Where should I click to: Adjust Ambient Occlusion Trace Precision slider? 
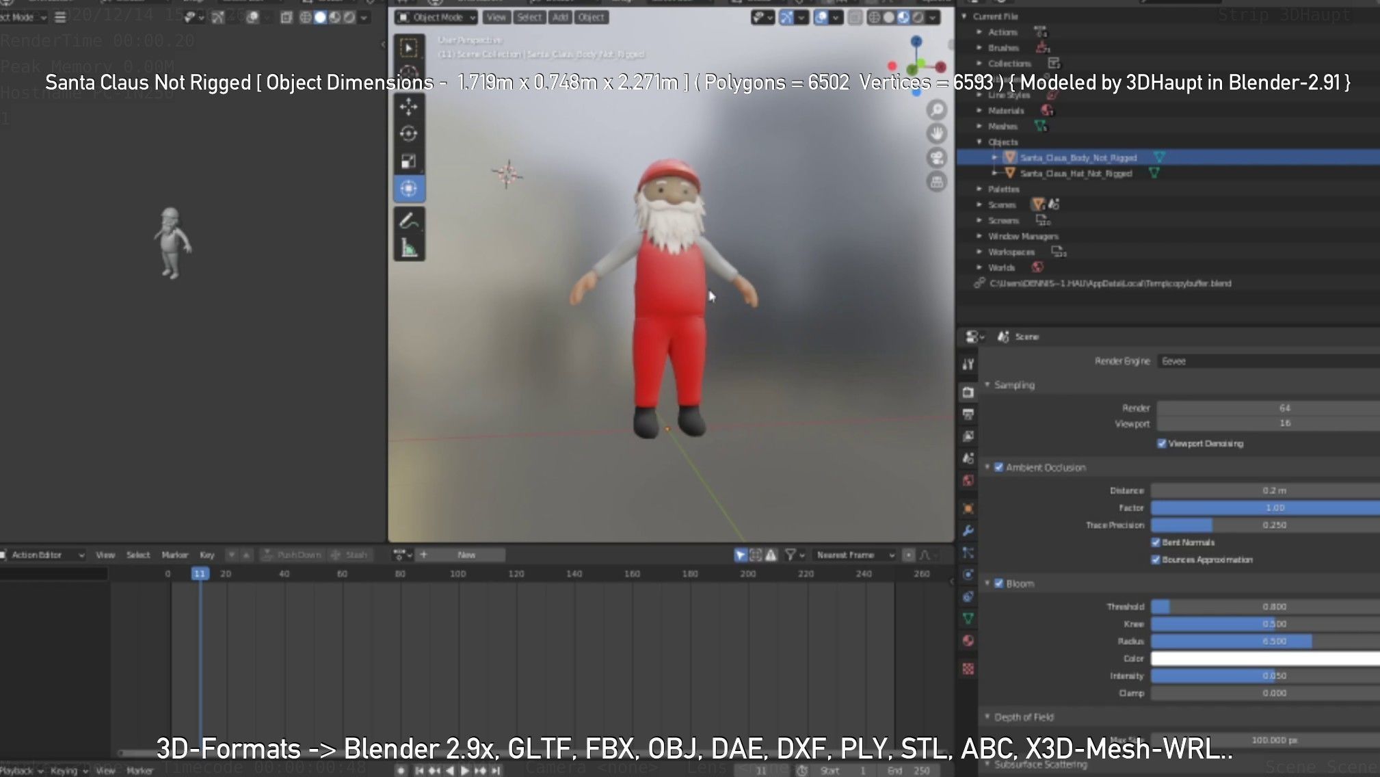(x=1265, y=525)
